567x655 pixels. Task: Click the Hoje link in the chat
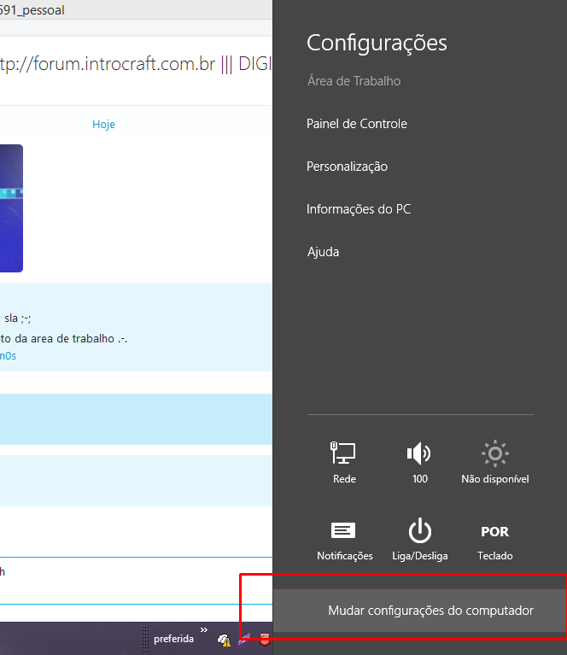[x=103, y=124]
